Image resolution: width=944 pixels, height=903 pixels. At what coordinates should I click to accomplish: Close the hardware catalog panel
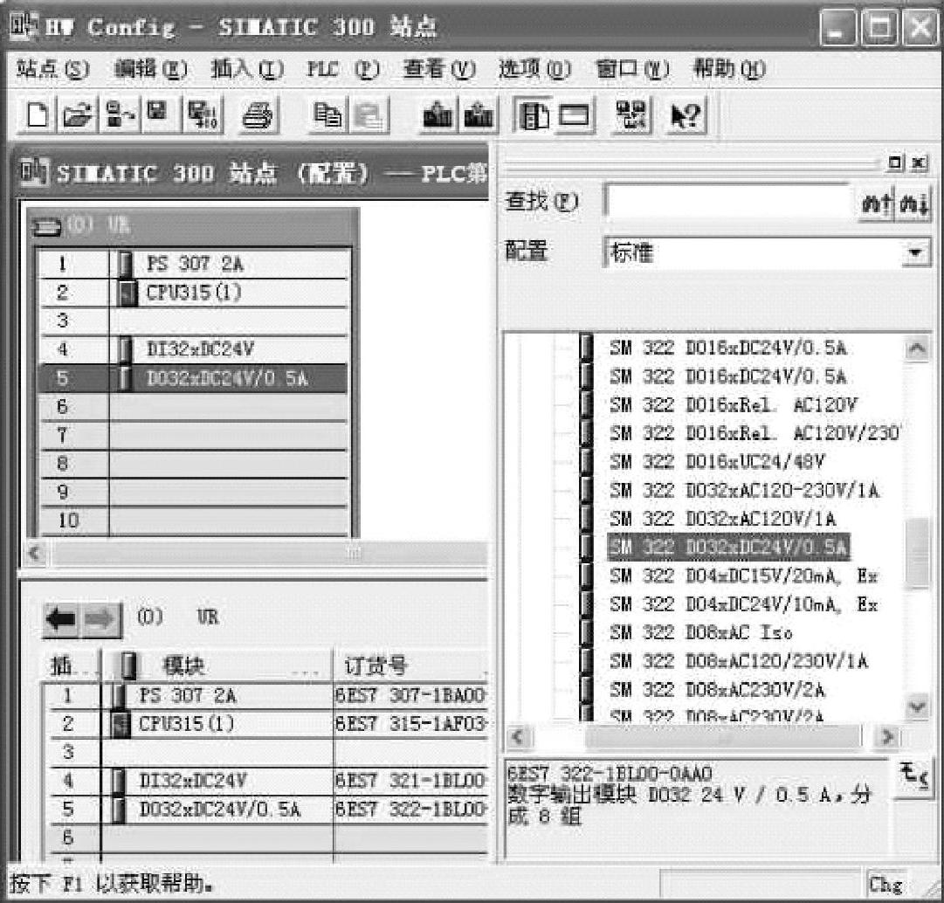pos(918,162)
